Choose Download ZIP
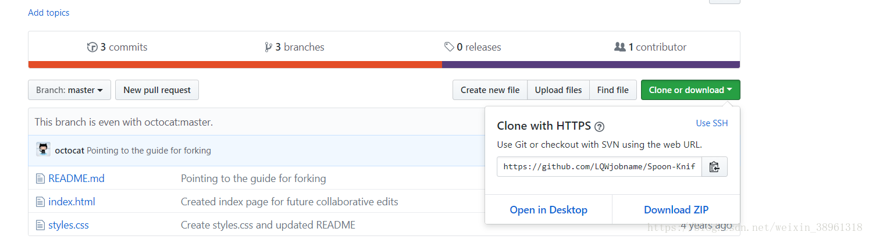869x239 pixels. coord(676,210)
